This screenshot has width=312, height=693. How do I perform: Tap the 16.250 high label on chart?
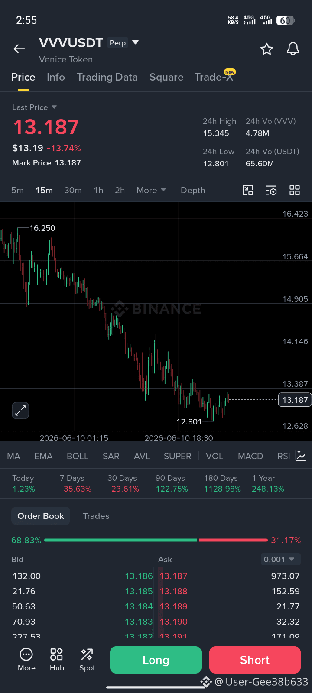[42, 228]
